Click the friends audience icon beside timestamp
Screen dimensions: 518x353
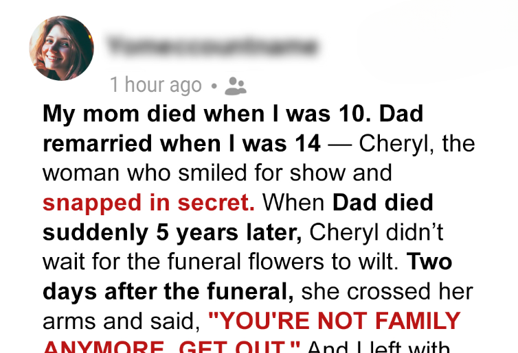[x=236, y=86]
